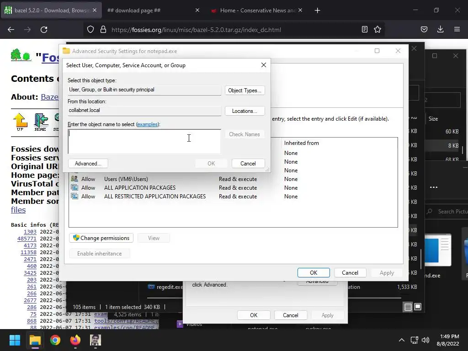Screen dimensions: 468x351
Task: Open Firefox hamburger menu
Action: tap(457, 29)
